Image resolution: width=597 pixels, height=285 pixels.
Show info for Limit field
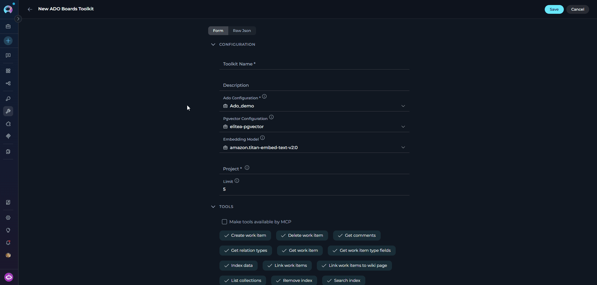click(237, 181)
